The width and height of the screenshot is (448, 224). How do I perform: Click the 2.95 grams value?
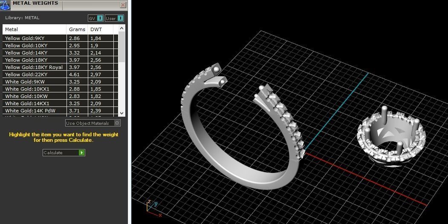click(74, 46)
